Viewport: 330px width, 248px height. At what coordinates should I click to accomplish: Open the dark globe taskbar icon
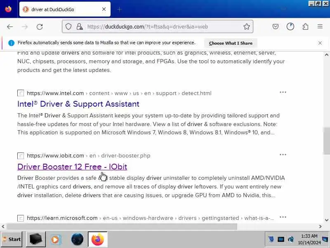[77, 239]
